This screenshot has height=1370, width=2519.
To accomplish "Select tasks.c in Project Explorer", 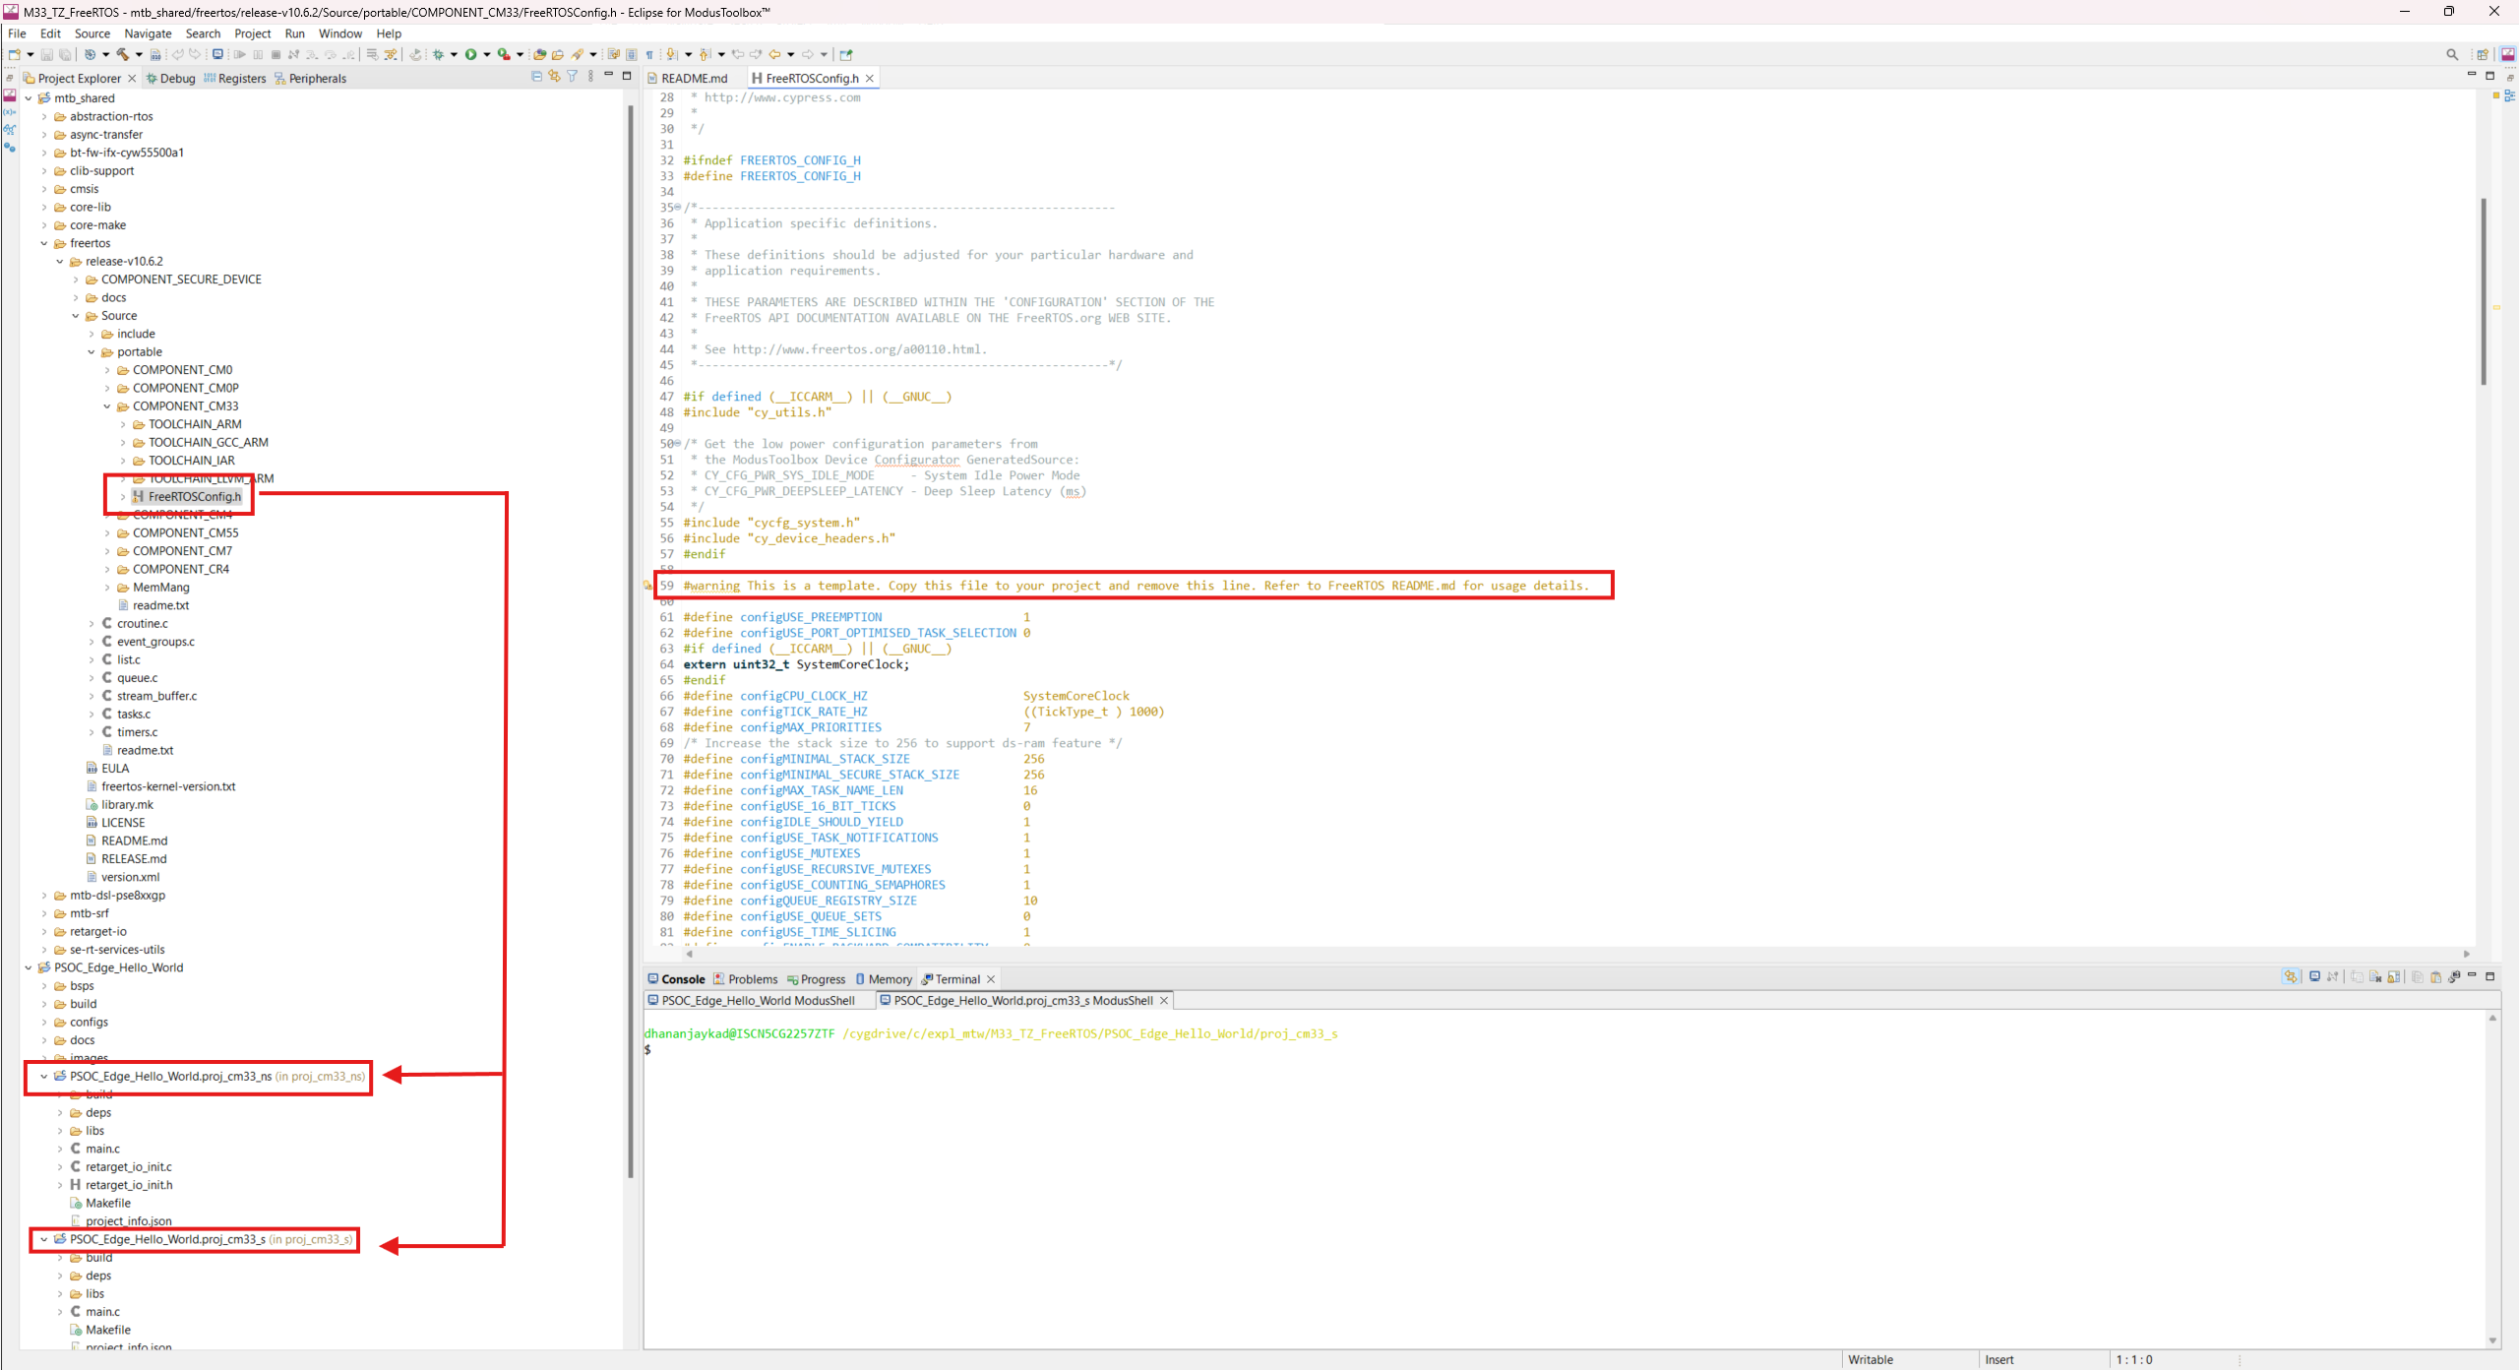I will point(134,715).
